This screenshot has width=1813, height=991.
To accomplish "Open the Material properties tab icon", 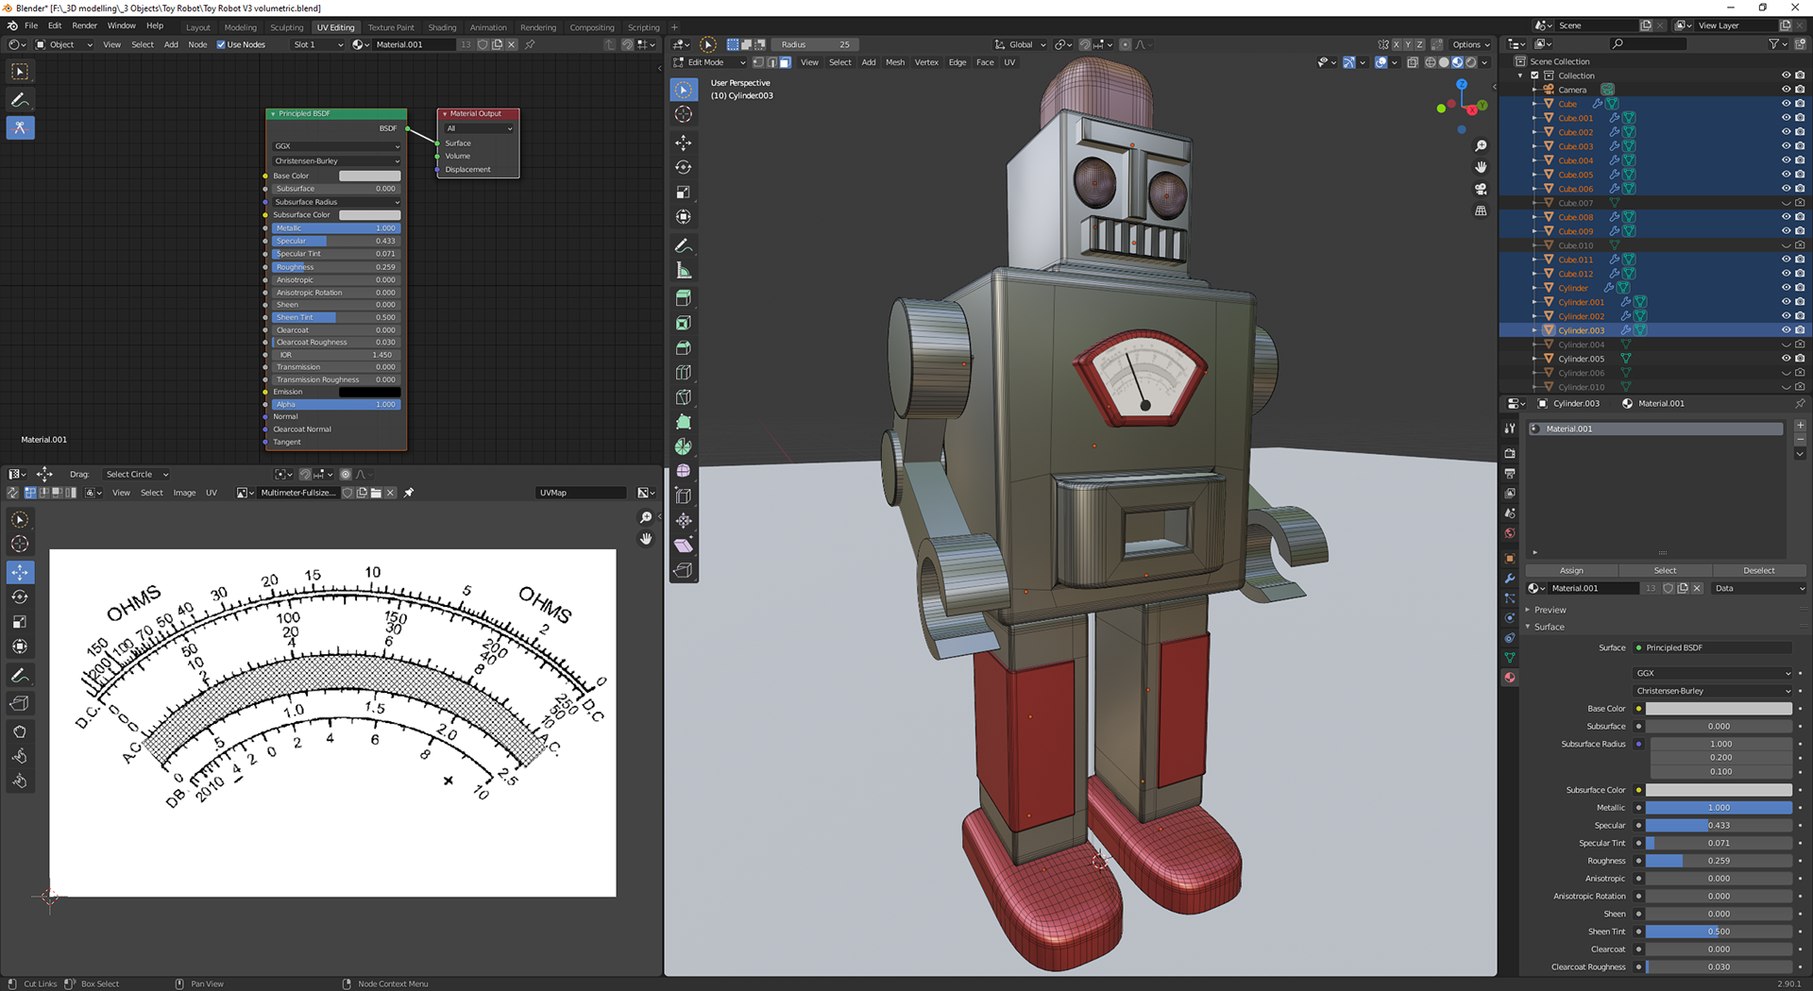I will 1509,678.
